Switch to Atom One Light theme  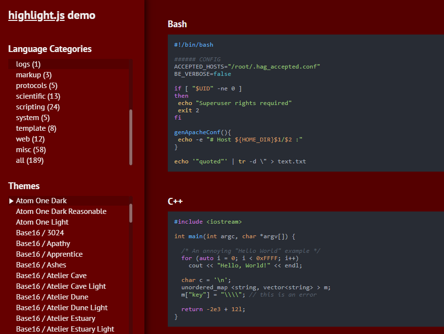42,222
